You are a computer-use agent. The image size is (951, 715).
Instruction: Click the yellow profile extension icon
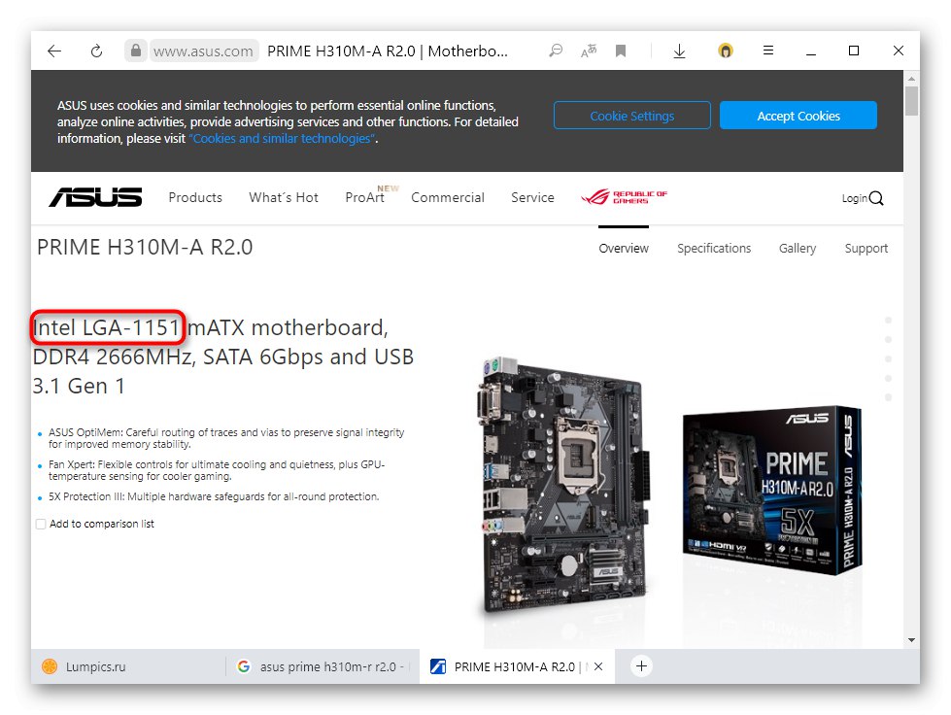pyautogui.click(x=726, y=51)
